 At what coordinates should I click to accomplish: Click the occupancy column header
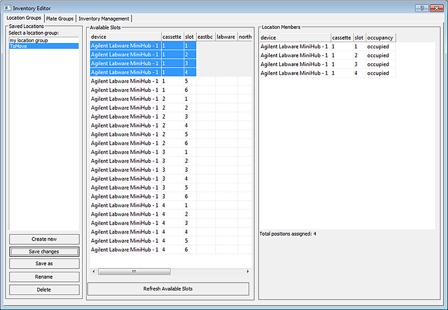coord(380,38)
